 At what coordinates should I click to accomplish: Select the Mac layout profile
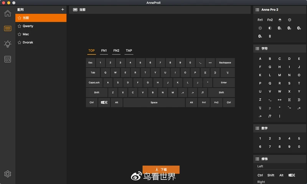click(41, 34)
